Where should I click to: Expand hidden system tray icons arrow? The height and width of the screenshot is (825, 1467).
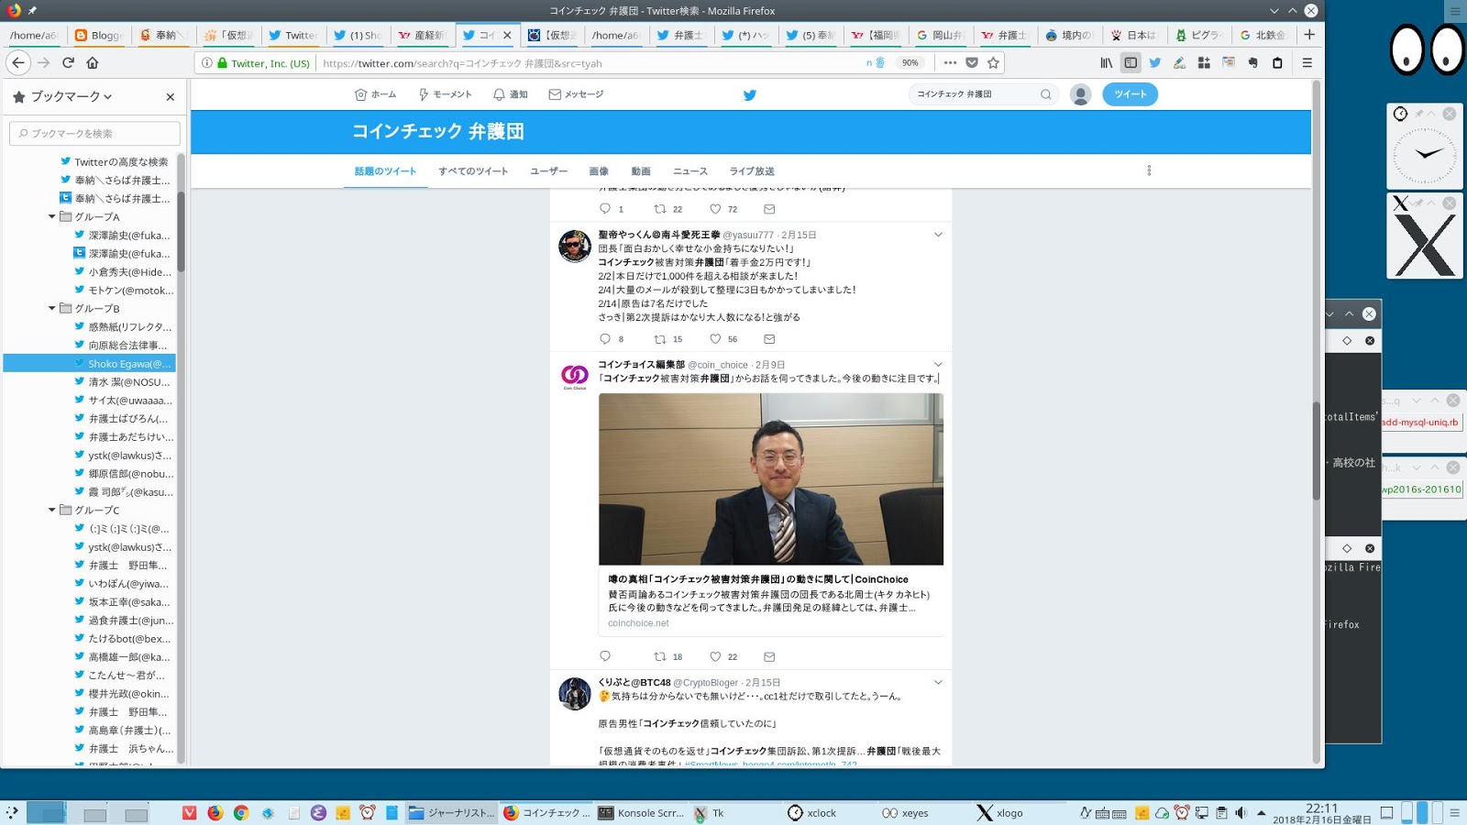click(x=1262, y=813)
